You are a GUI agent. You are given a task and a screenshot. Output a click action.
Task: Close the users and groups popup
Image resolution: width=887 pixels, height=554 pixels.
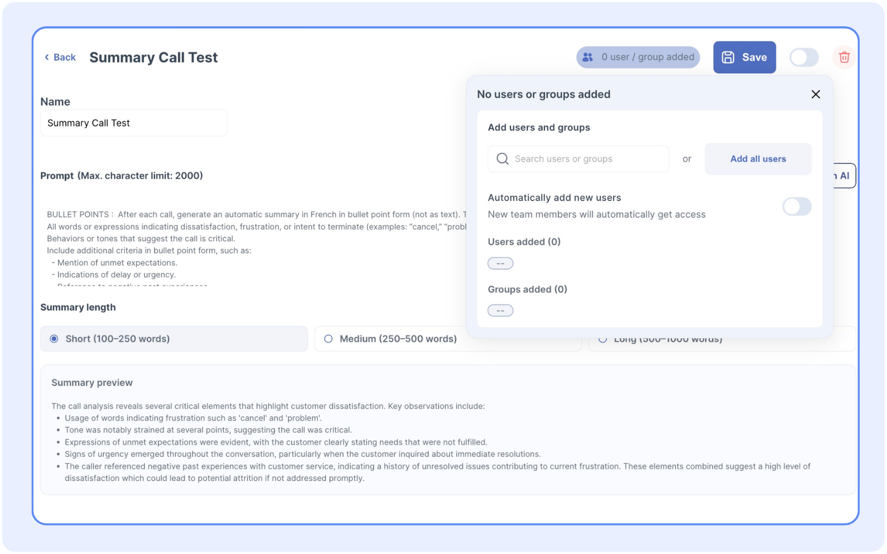815,94
